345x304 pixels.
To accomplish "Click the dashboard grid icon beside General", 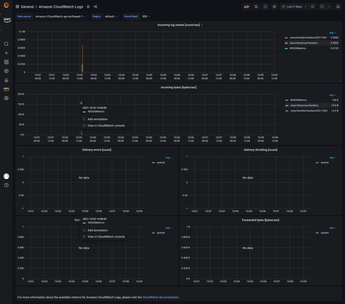I will coord(18,7).
